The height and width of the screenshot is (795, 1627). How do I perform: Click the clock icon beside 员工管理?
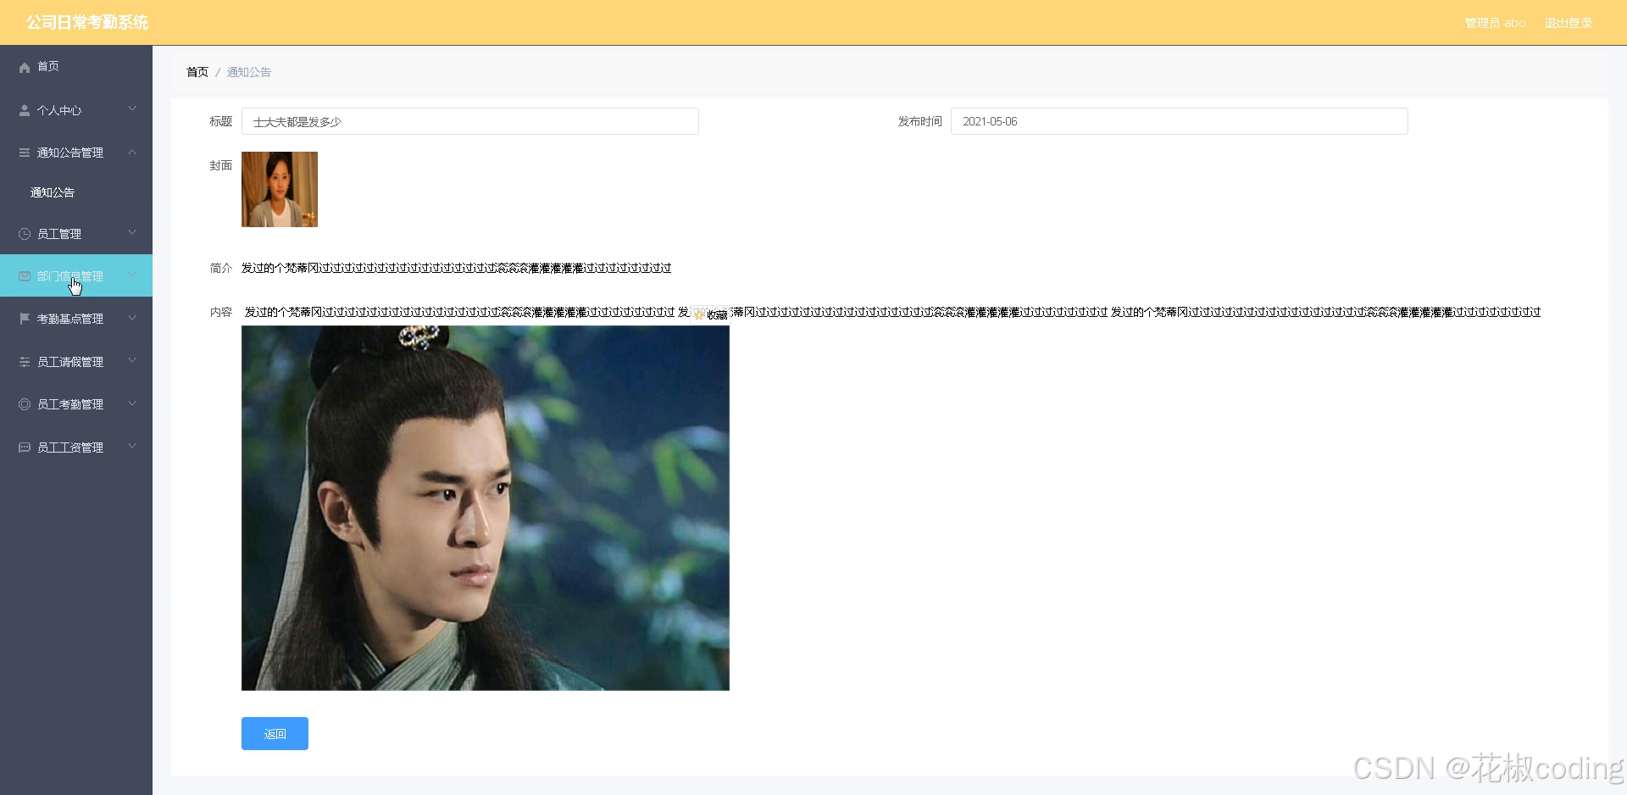[25, 234]
